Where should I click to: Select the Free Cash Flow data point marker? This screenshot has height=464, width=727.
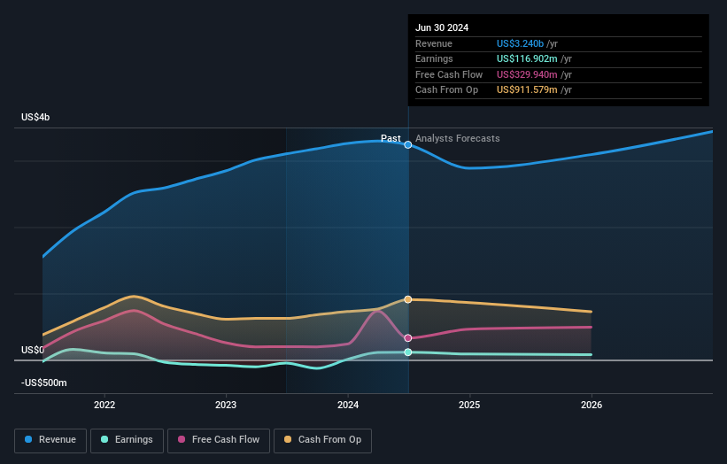click(408, 338)
